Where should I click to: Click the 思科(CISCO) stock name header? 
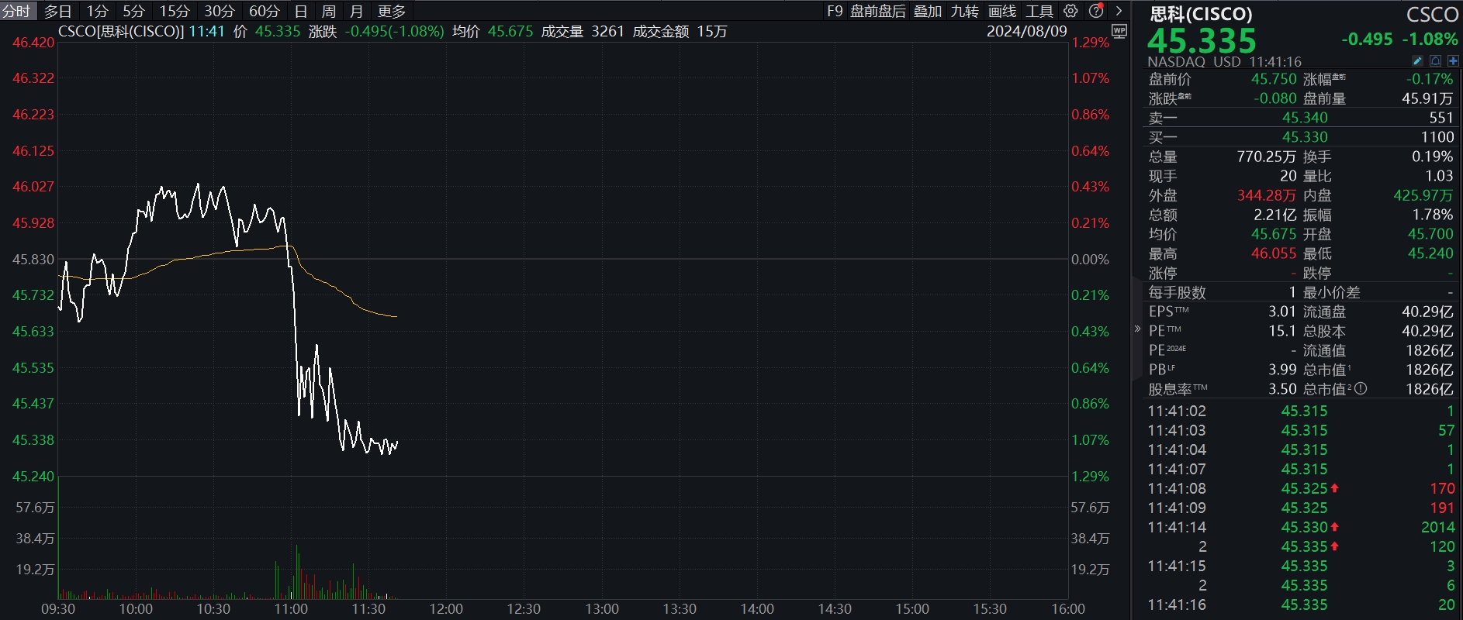tap(1201, 14)
